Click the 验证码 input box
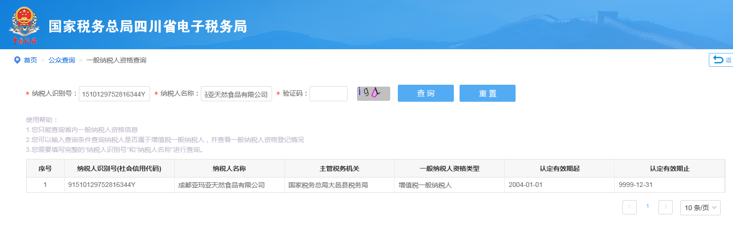This screenshot has height=239, width=733. click(328, 94)
